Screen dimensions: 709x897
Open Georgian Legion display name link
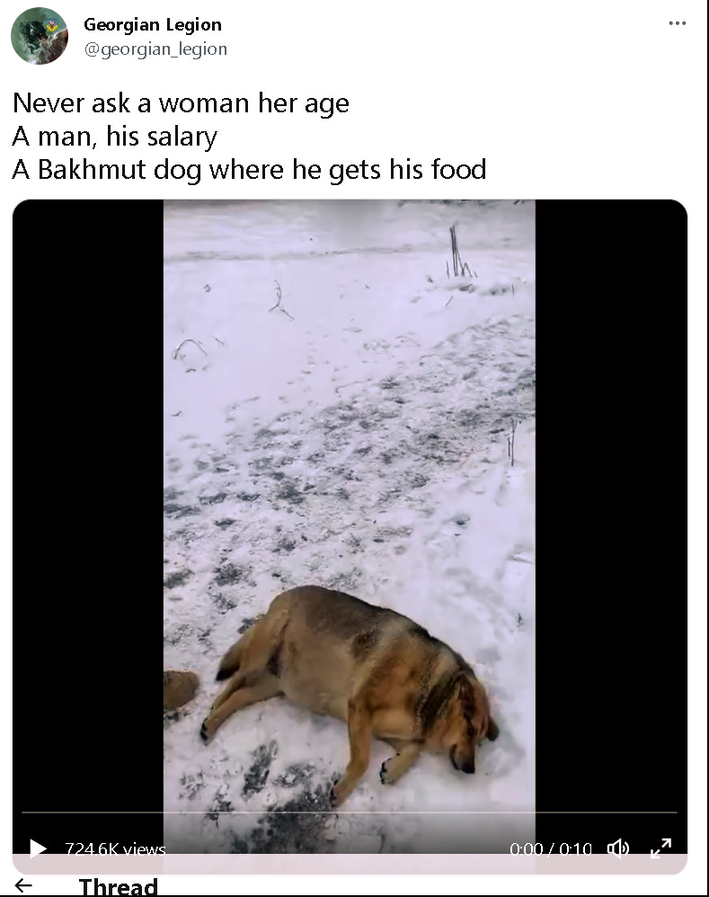point(153,24)
